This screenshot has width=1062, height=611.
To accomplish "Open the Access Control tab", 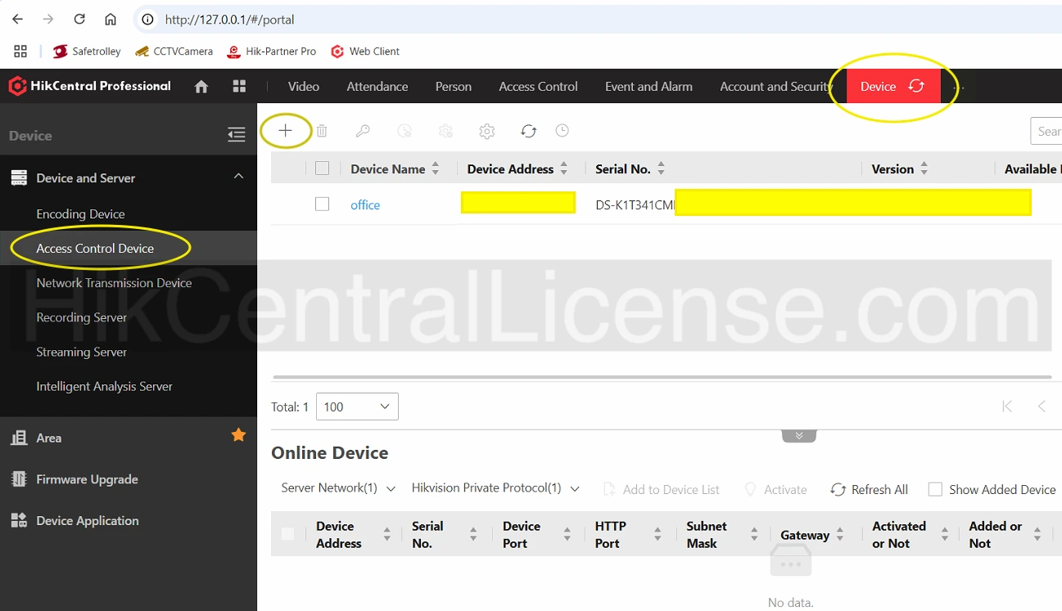I will click(538, 86).
